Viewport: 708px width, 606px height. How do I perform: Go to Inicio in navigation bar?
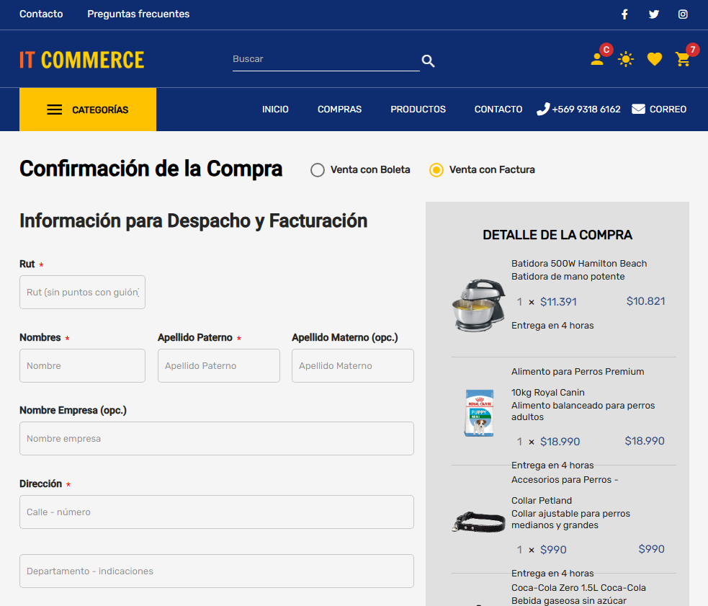pos(275,110)
